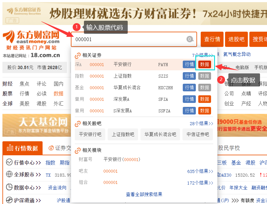This screenshot has width=267, height=204.
Task: Open the 上证指数吧 forum chip
Action: (123, 135)
